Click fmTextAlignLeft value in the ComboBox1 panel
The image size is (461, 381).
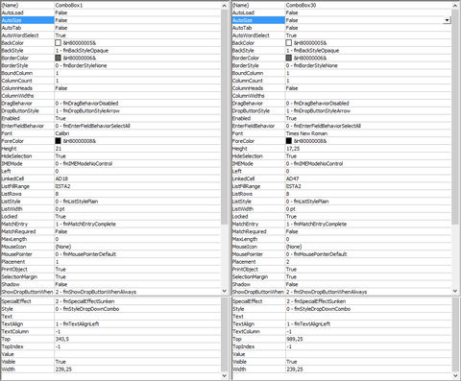[x=77, y=324]
